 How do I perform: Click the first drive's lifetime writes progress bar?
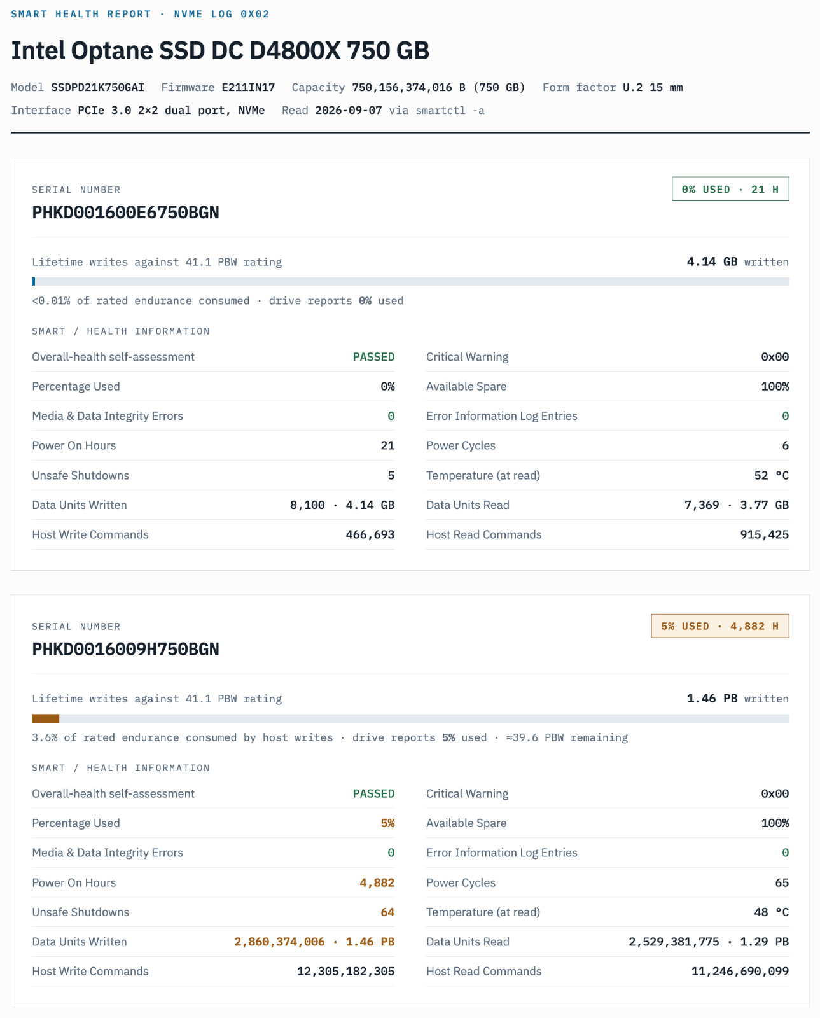[x=410, y=281]
